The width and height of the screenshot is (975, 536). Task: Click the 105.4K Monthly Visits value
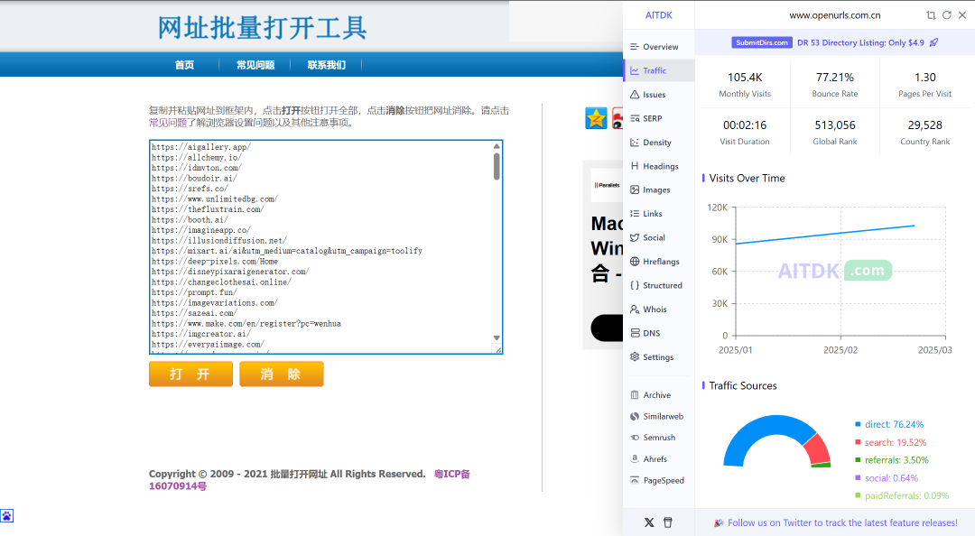[x=745, y=77]
